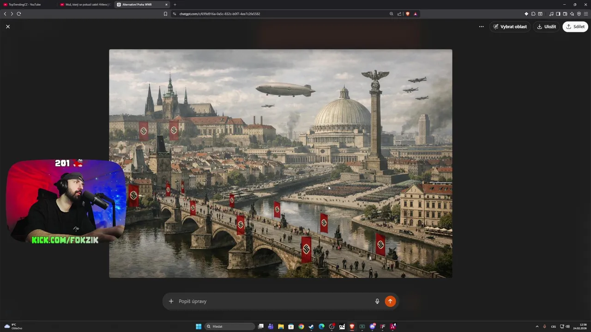Click the Brave browser taskbar icon
The image size is (591, 332).
352,326
